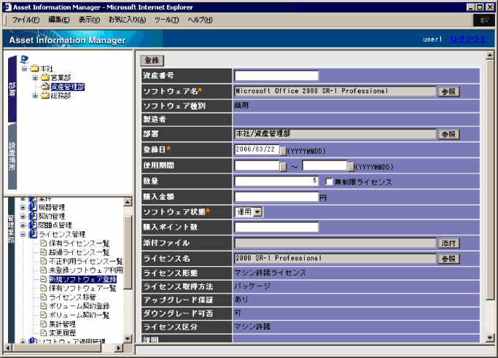
Task: Click the IE page icon in the title bar
Action: pyautogui.click(x=7, y=7)
